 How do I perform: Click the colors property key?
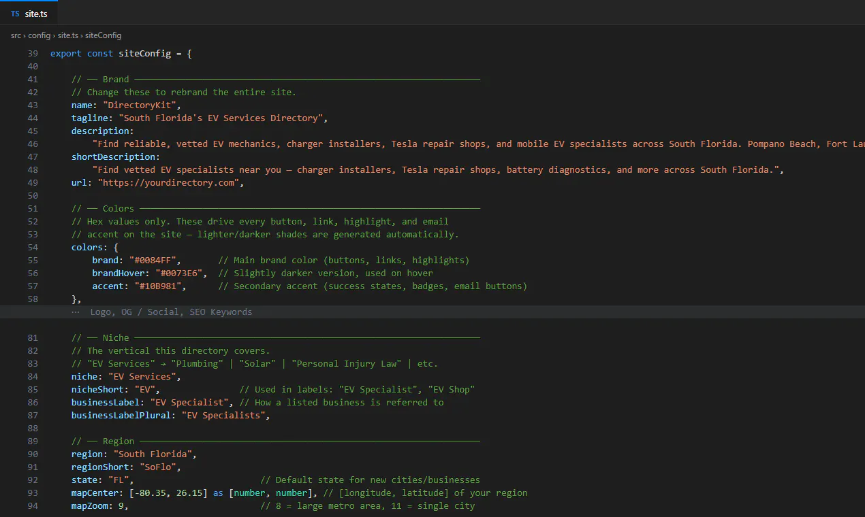[x=87, y=248]
